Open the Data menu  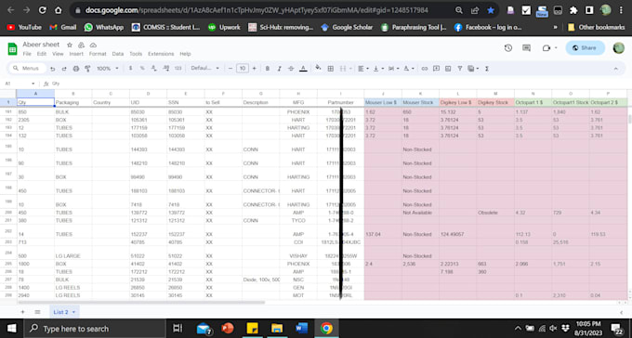click(x=118, y=54)
